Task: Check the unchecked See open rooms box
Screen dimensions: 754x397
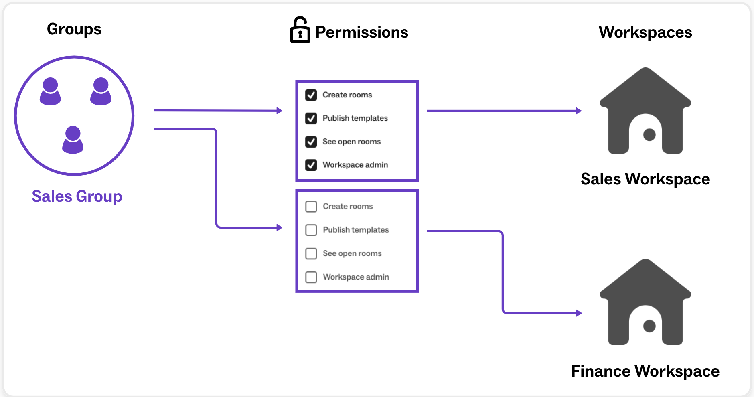Action: click(311, 253)
